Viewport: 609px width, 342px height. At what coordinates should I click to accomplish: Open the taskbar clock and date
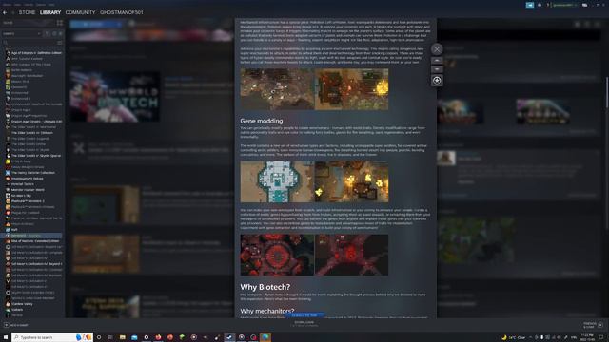pyautogui.click(x=588, y=337)
